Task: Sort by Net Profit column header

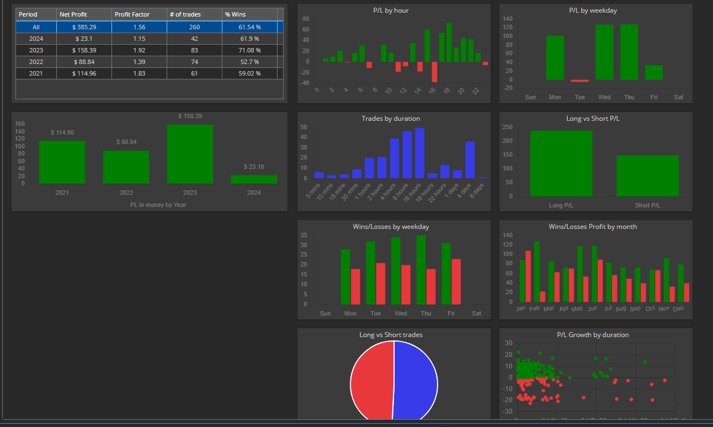Action: [84, 14]
